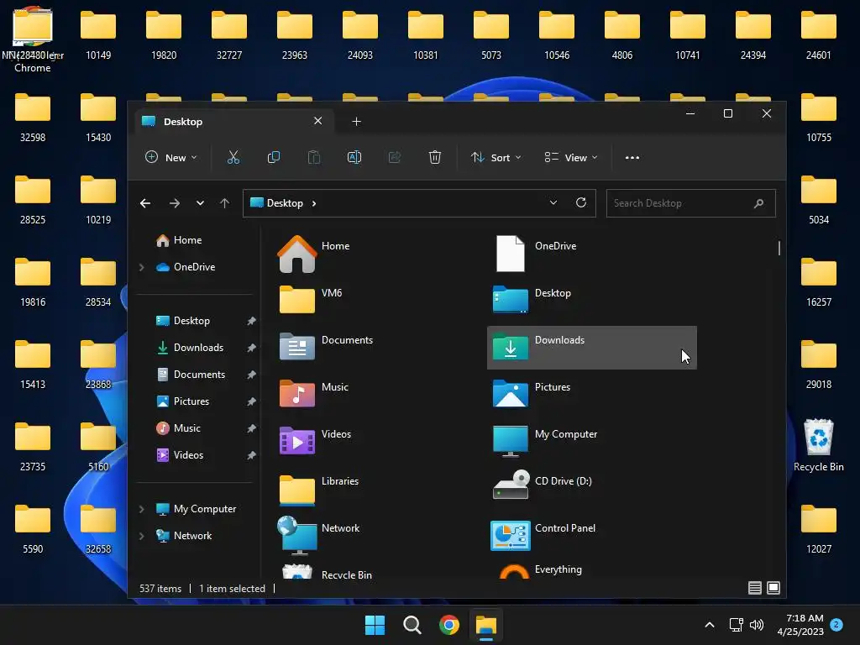Click the Paste clipboard icon
Screen dimensions: 860x645
point(314,157)
